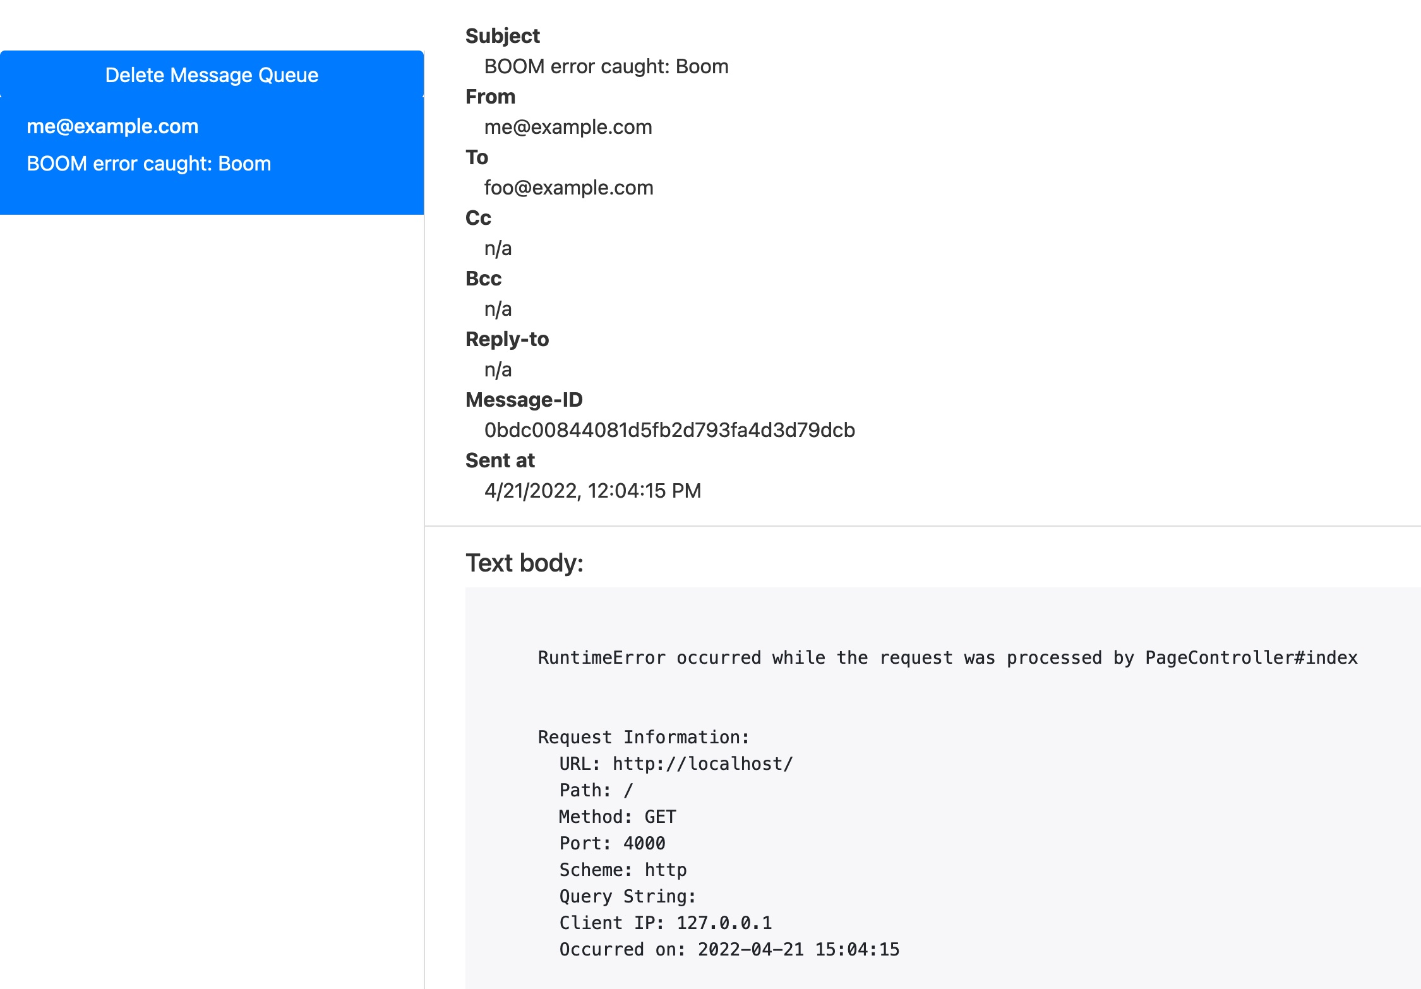Click the From label

(491, 97)
